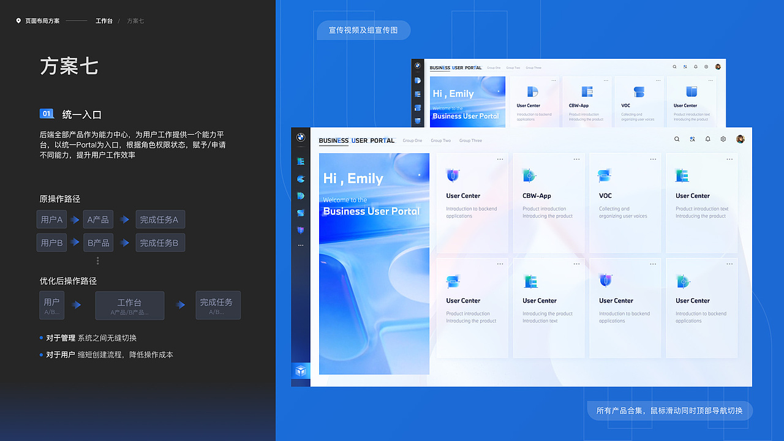This screenshot has height=441, width=784.
Task: Click the Hi, Emily welcome banner, back window
Action: tap(467, 102)
